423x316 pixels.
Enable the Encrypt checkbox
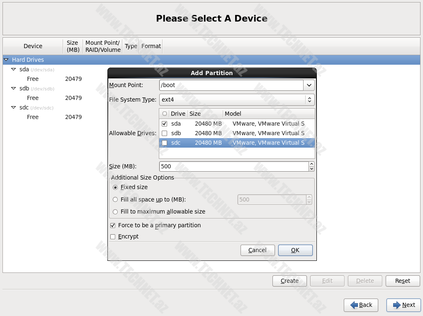(x=113, y=236)
